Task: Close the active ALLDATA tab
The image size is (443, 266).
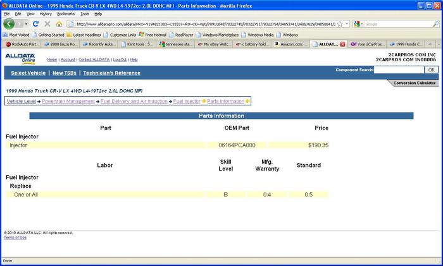Action: 342,44
